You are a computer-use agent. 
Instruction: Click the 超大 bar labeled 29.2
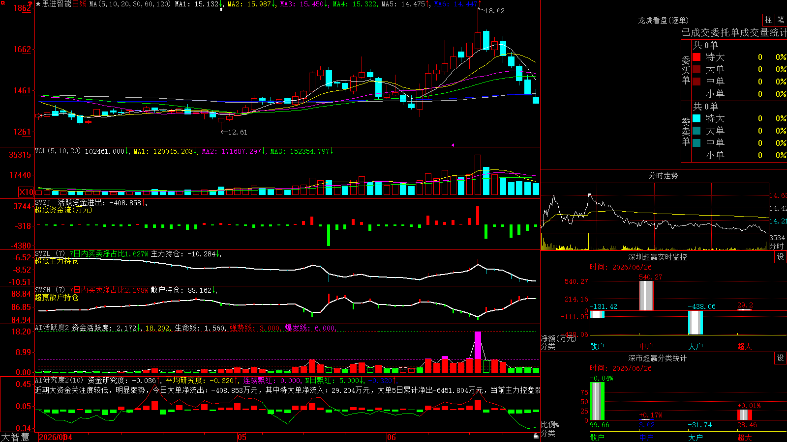point(745,309)
